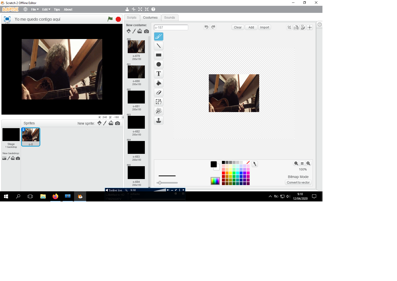This screenshot has height=281, width=397.
Task: Open the File dropdown menu
Action: point(35,10)
